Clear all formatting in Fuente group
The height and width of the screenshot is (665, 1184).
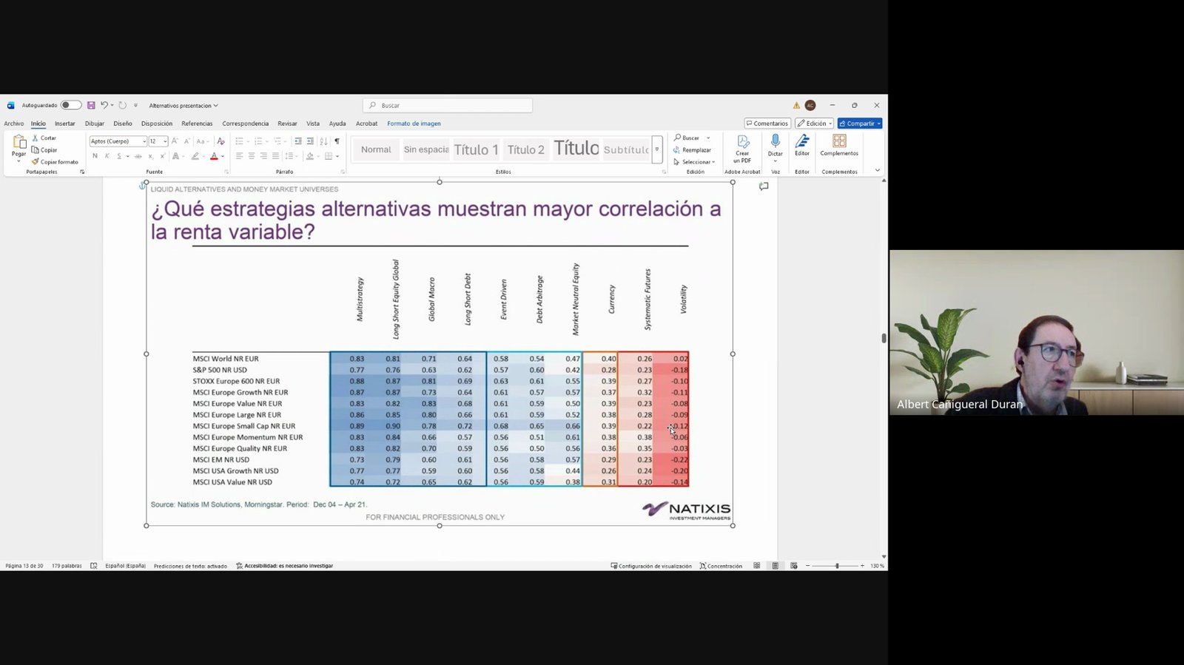221,141
